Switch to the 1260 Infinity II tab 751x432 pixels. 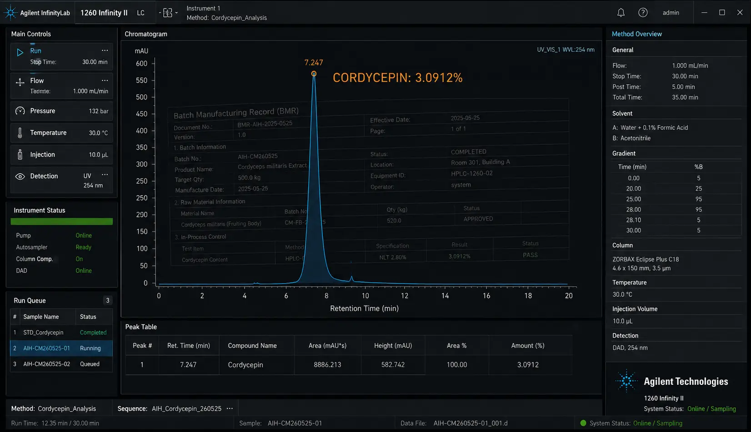pos(104,13)
